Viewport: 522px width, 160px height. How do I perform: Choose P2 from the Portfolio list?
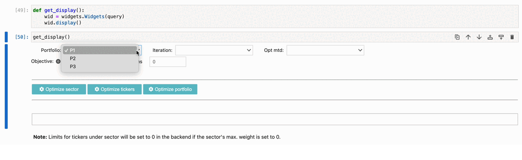(x=100, y=58)
